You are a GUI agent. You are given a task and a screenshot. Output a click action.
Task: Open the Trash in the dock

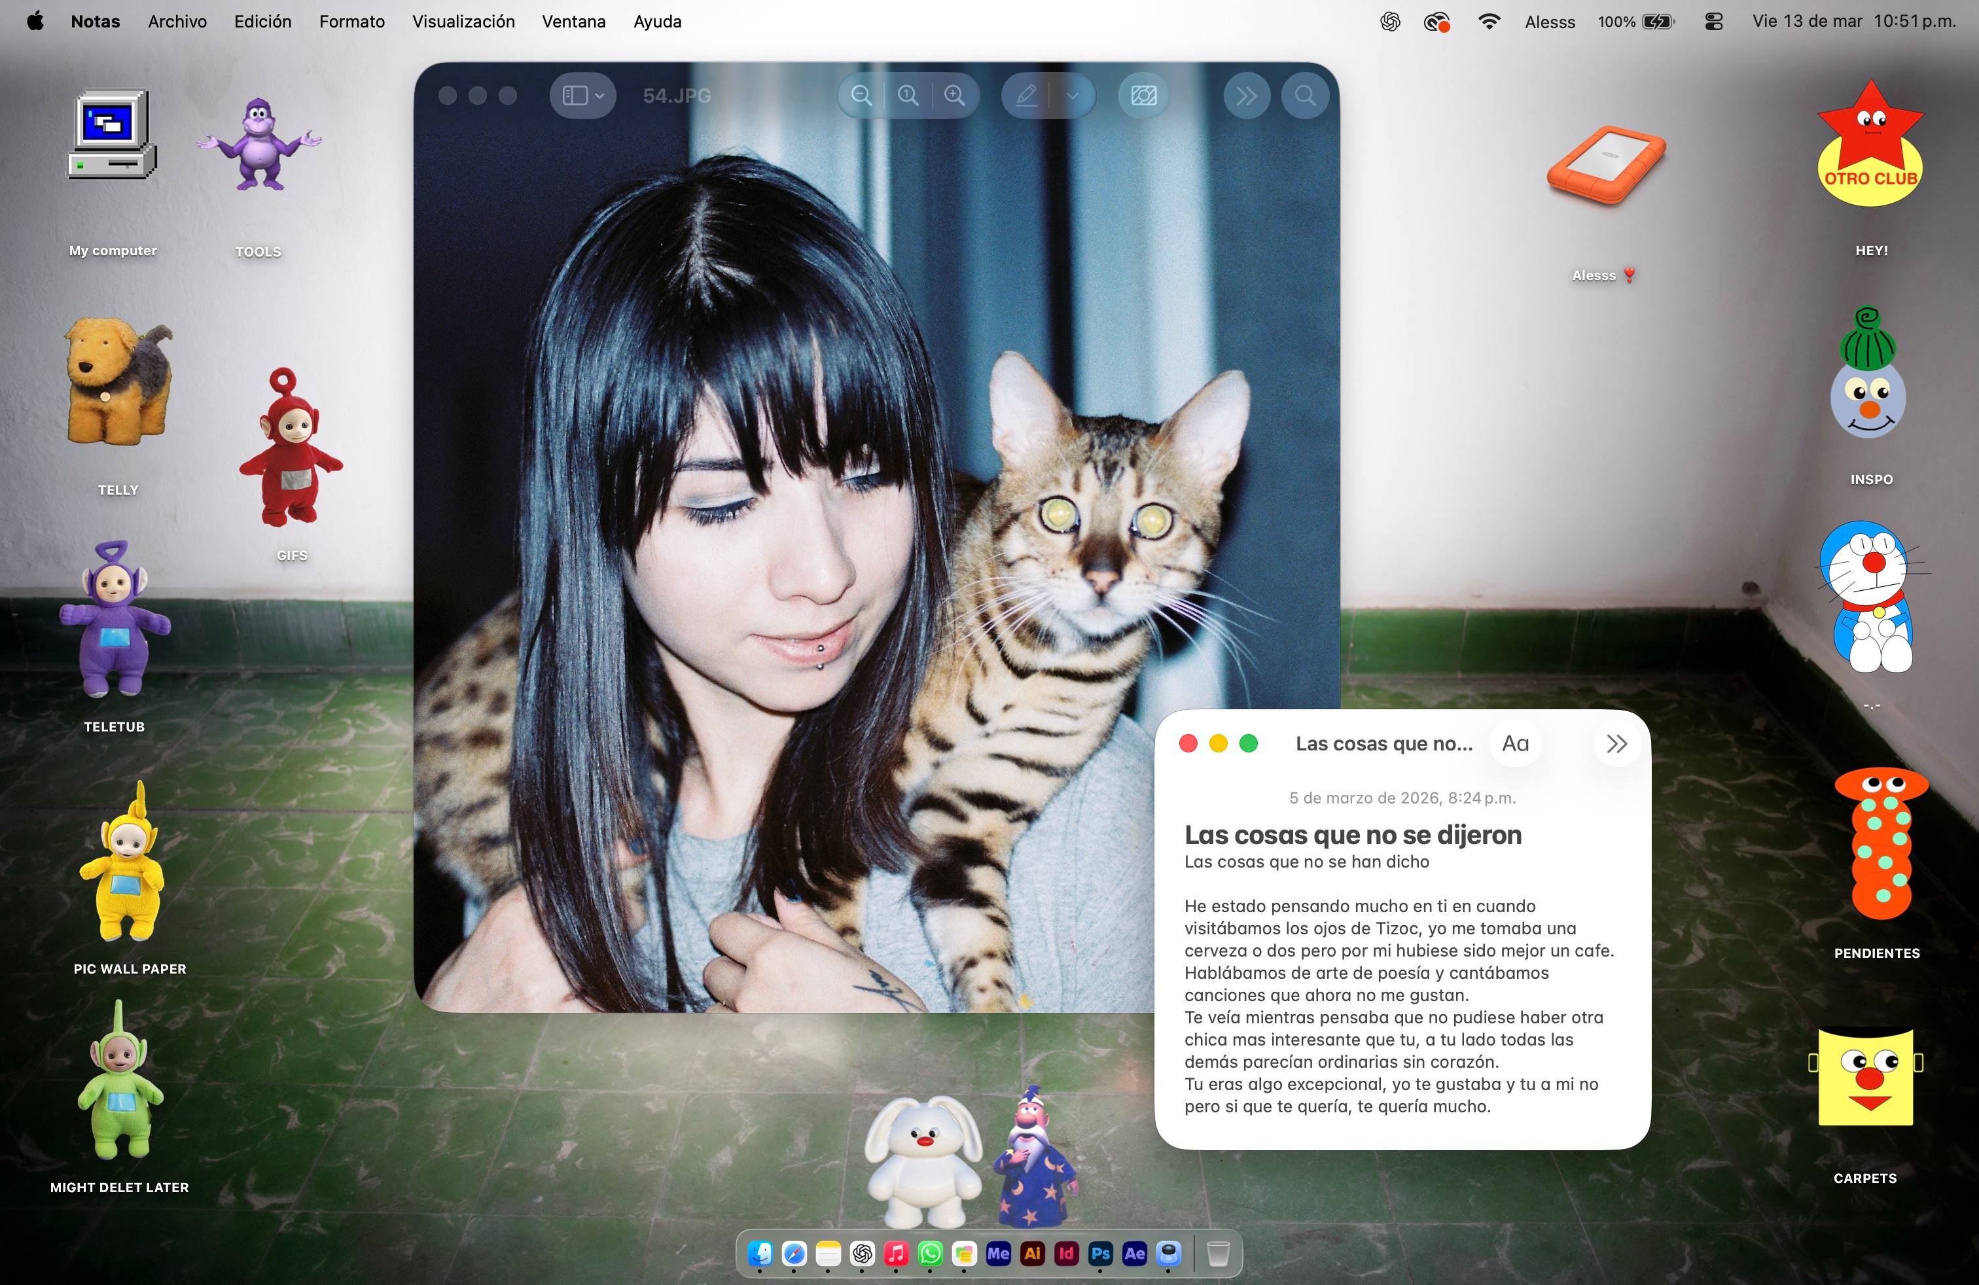point(1218,1254)
